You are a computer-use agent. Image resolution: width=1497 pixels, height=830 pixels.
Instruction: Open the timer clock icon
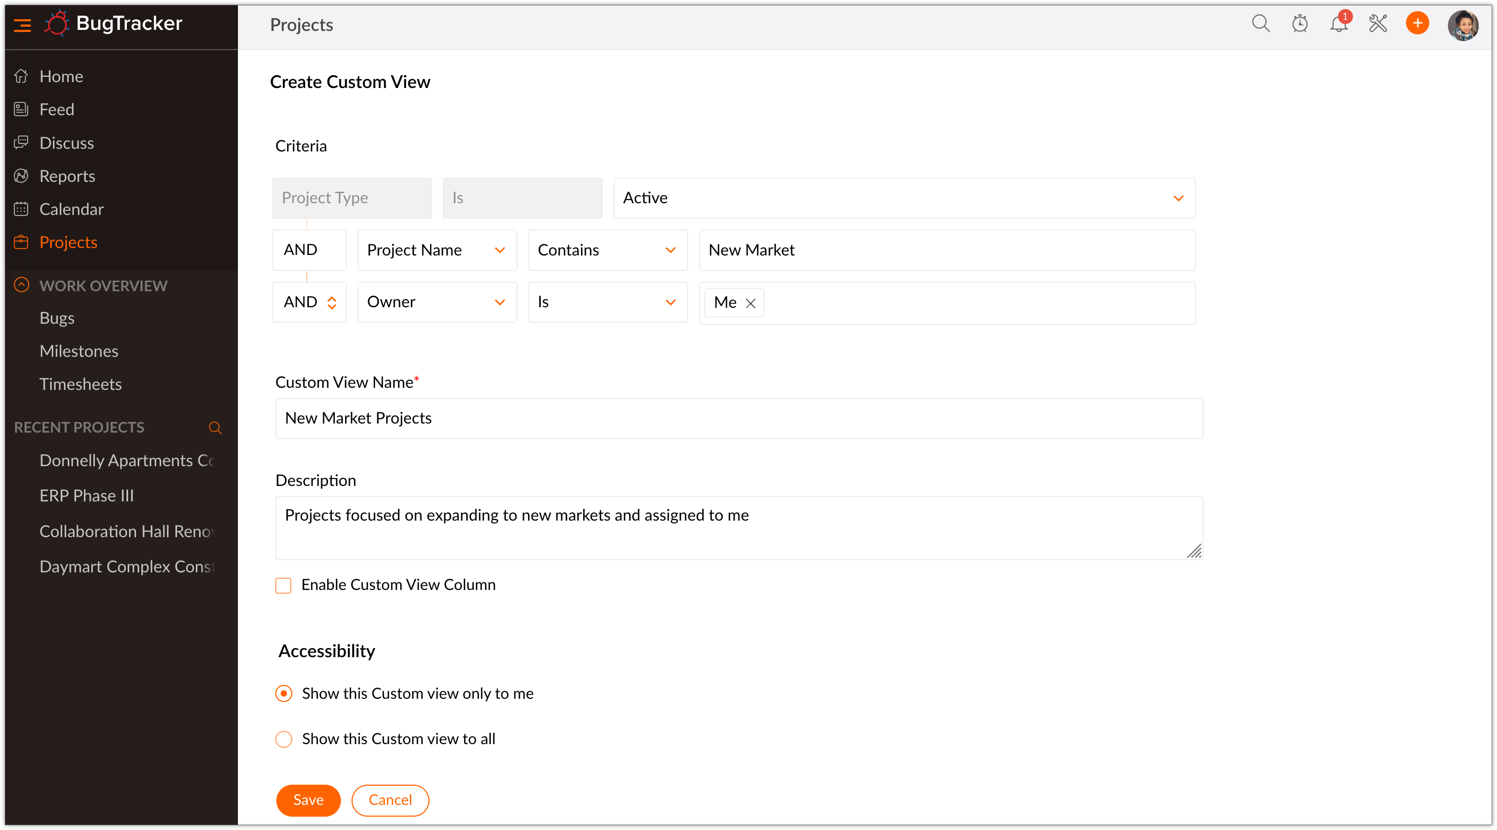point(1300,24)
